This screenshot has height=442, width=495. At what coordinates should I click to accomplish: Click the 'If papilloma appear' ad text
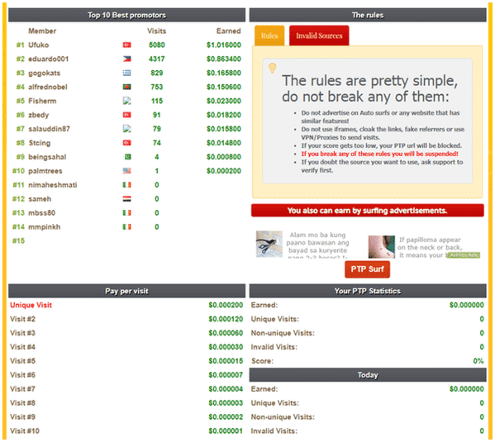tap(430, 240)
